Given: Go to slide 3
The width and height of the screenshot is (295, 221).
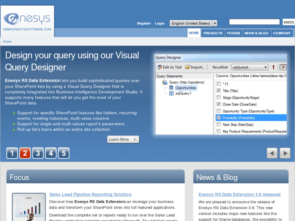Looking at the screenshot, I should 38,153.
